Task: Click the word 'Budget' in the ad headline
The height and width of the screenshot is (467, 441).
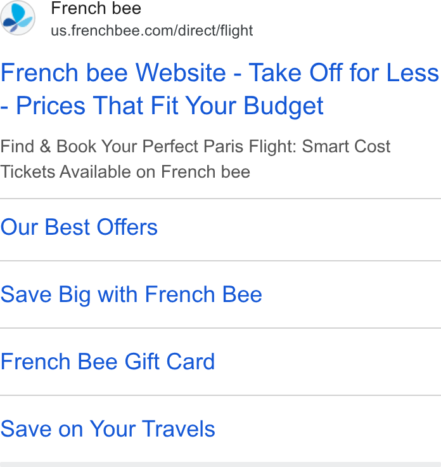Action: [x=283, y=107]
